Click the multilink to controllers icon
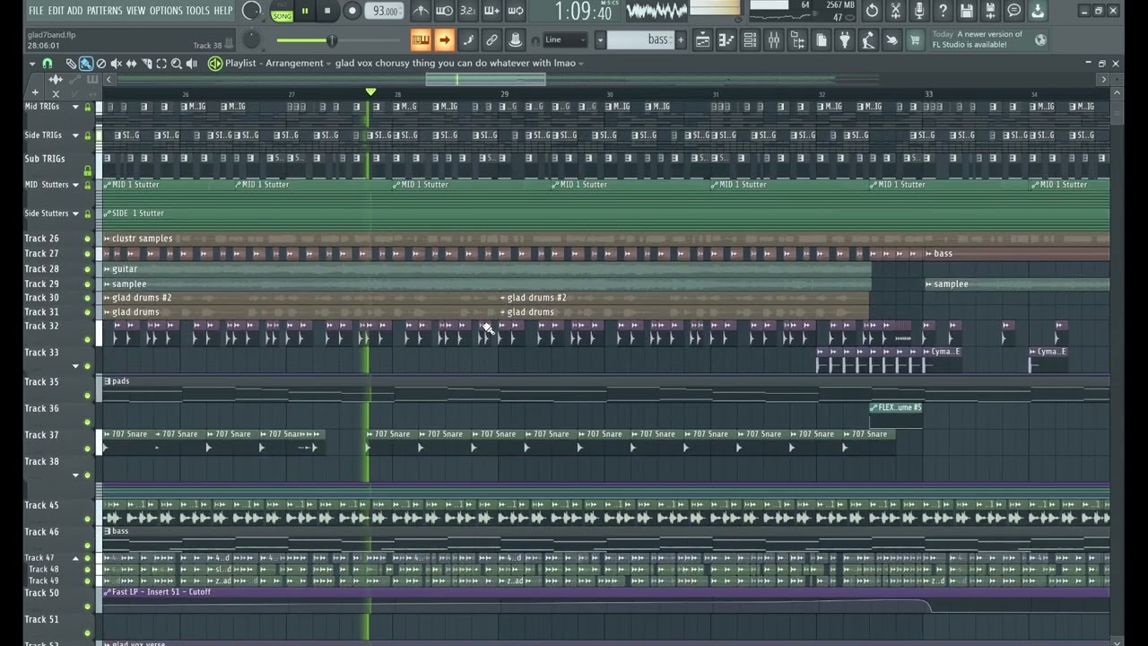The width and height of the screenshot is (1148, 646). tap(515, 39)
